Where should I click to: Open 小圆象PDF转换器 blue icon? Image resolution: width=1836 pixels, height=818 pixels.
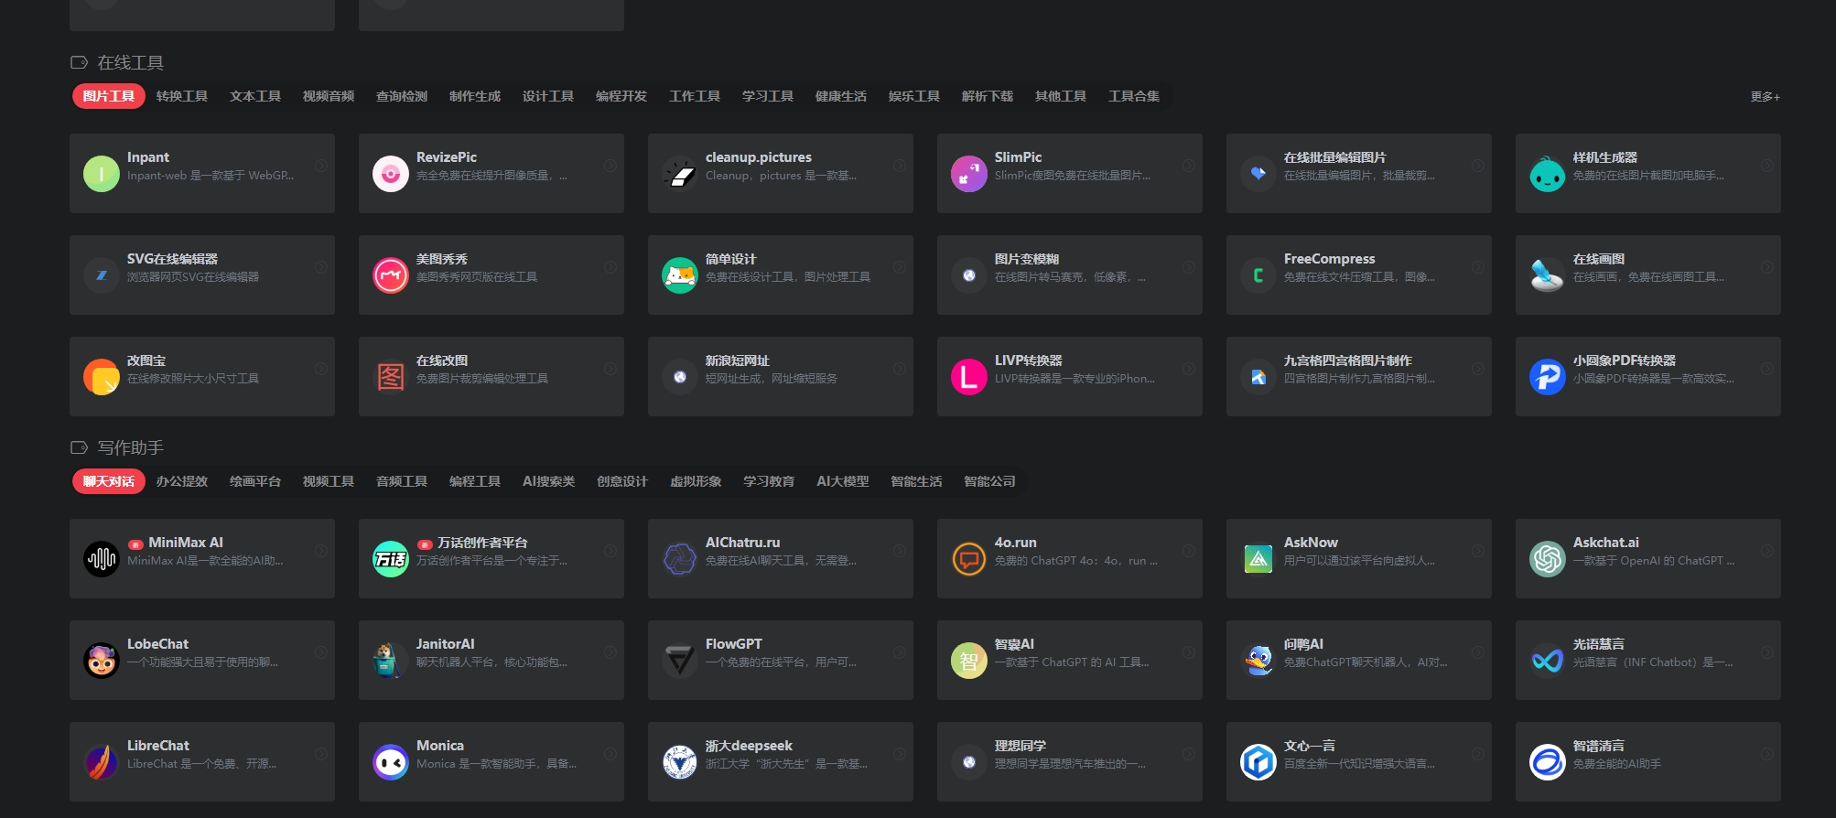[1548, 377]
